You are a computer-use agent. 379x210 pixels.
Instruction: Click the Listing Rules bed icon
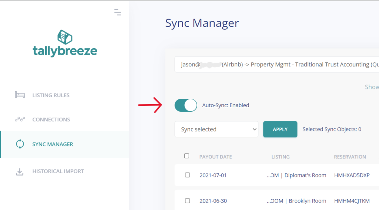point(20,95)
